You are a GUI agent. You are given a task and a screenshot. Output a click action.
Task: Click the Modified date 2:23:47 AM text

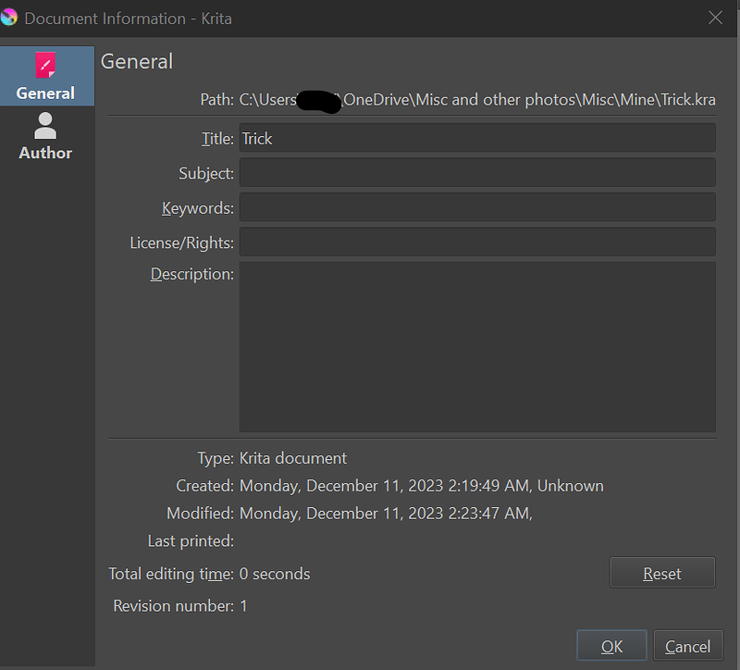point(386,514)
